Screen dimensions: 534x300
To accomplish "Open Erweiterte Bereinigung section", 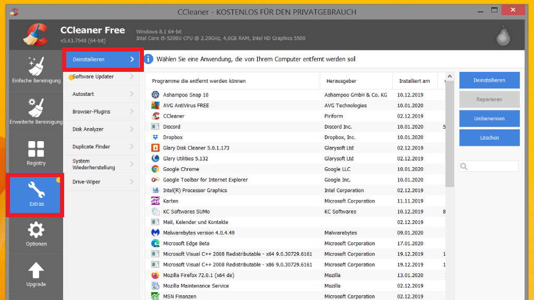I will click(x=36, y=108).
